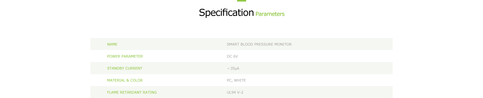Click the green Parameters subtitle
483x98 pixels.
(270, 14)
